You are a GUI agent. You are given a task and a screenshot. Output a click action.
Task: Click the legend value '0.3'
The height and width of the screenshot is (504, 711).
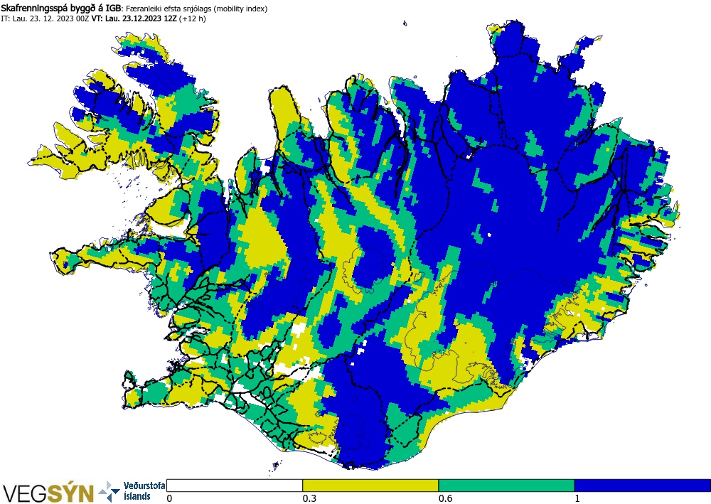point(309,498)
